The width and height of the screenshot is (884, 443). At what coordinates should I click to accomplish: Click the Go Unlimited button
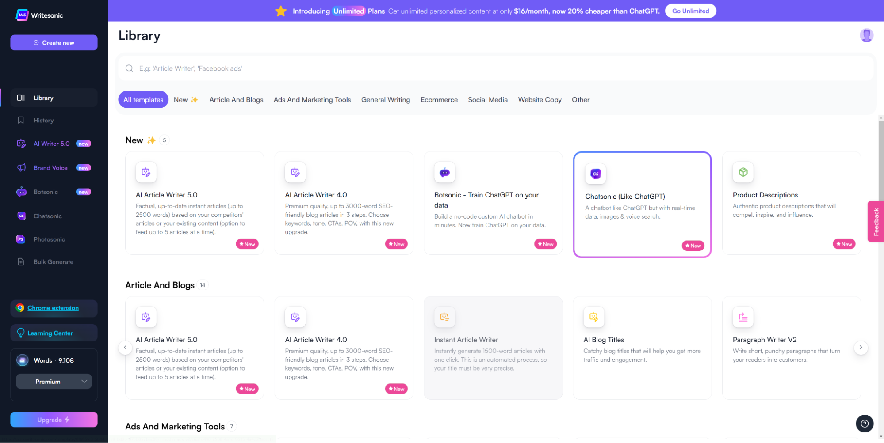[690, 11]
